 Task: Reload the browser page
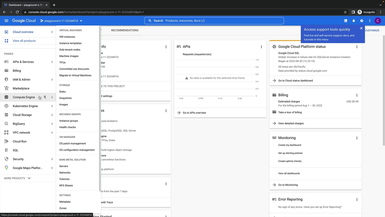click(17, 12)
